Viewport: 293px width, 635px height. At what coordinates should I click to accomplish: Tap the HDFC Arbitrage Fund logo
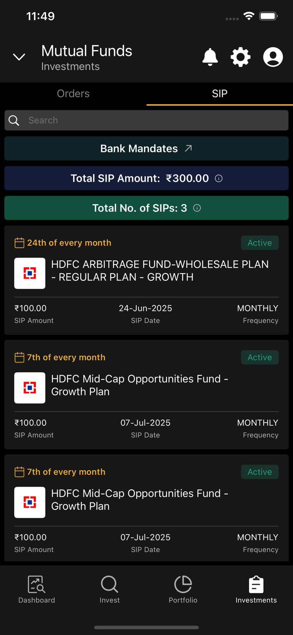(30, 273)
